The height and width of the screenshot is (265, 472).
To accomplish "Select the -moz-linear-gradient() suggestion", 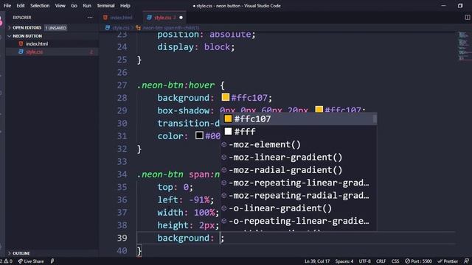I will pyautogui.click(x=298, y=157).
